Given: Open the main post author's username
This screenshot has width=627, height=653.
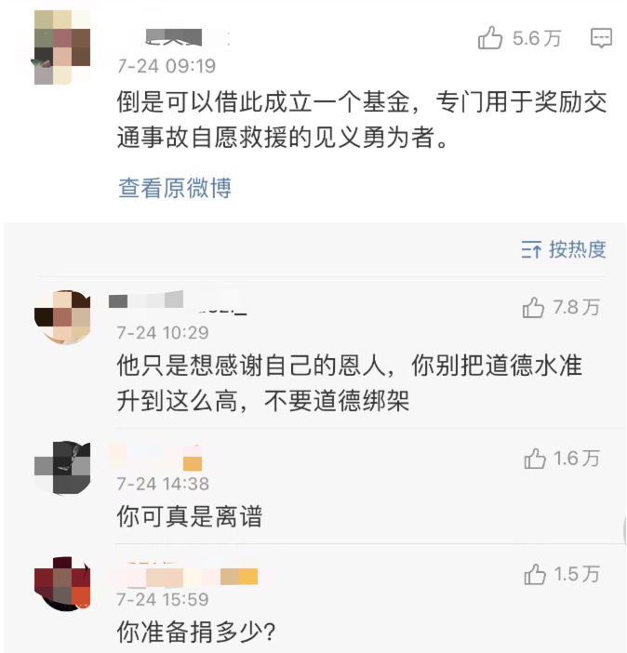Looking at the screenshot, I should [x=177, y=38].
